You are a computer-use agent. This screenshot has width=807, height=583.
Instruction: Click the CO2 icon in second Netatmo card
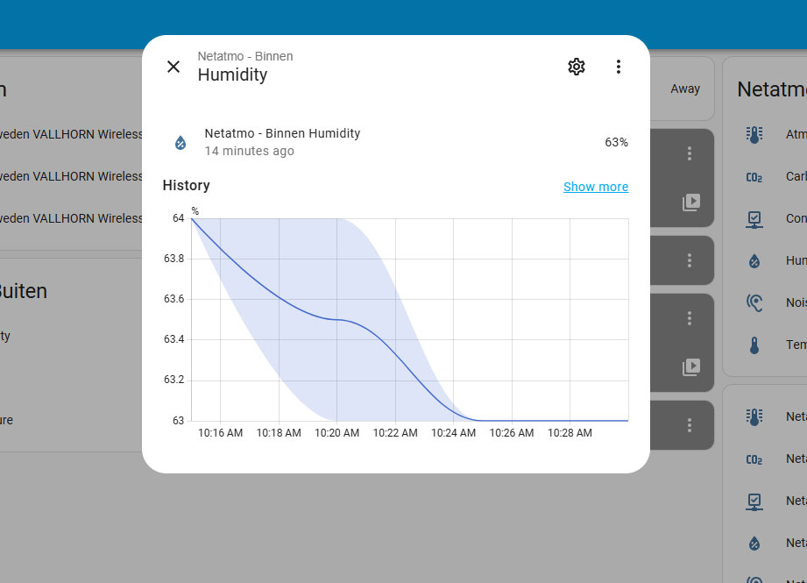click(754, 459)
